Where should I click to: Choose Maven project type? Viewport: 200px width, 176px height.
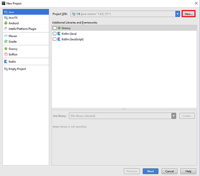(x=26, y=36)
